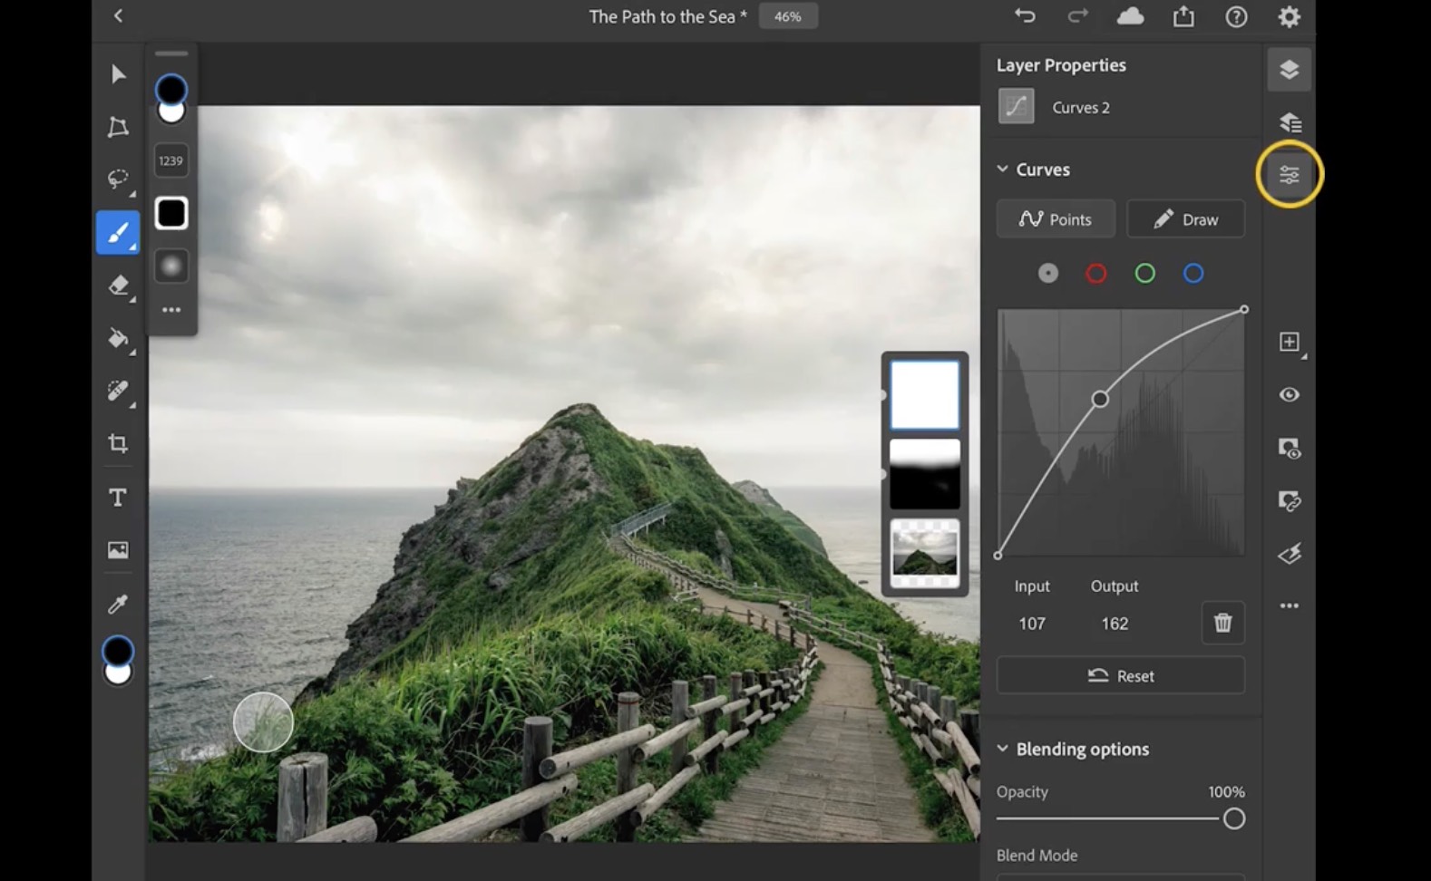Select the red curves channel
1431x881 pixels.
1096,273
